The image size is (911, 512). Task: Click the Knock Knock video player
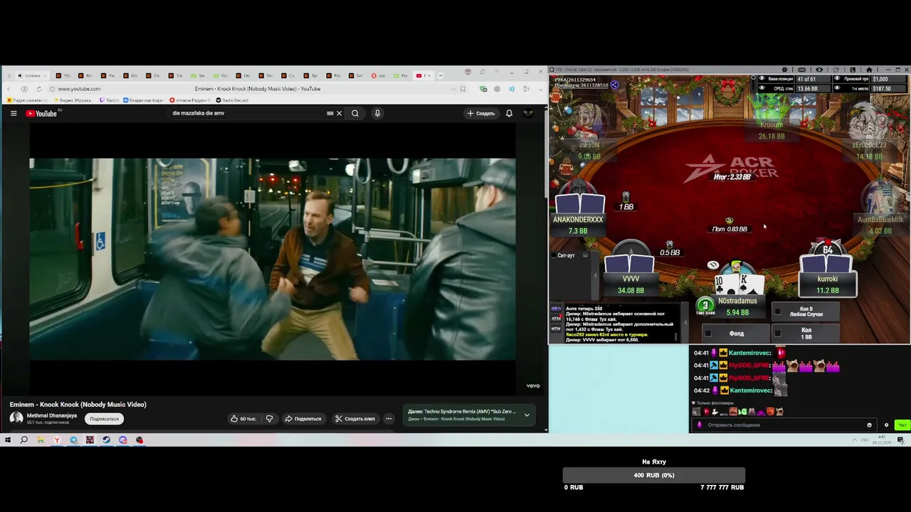click(x=273, y=259)
